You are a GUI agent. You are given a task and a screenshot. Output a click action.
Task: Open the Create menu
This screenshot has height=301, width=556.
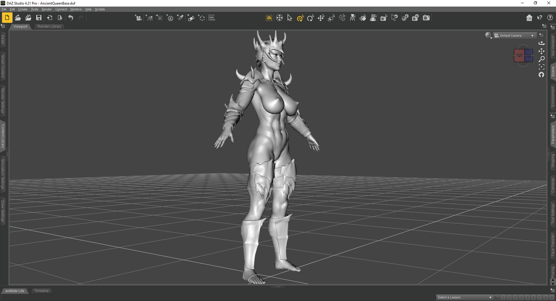tap(23, 9)
